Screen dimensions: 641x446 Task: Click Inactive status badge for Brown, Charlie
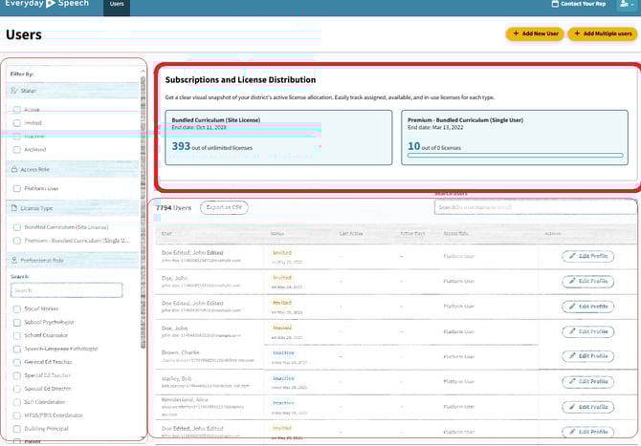pos(283,352)
